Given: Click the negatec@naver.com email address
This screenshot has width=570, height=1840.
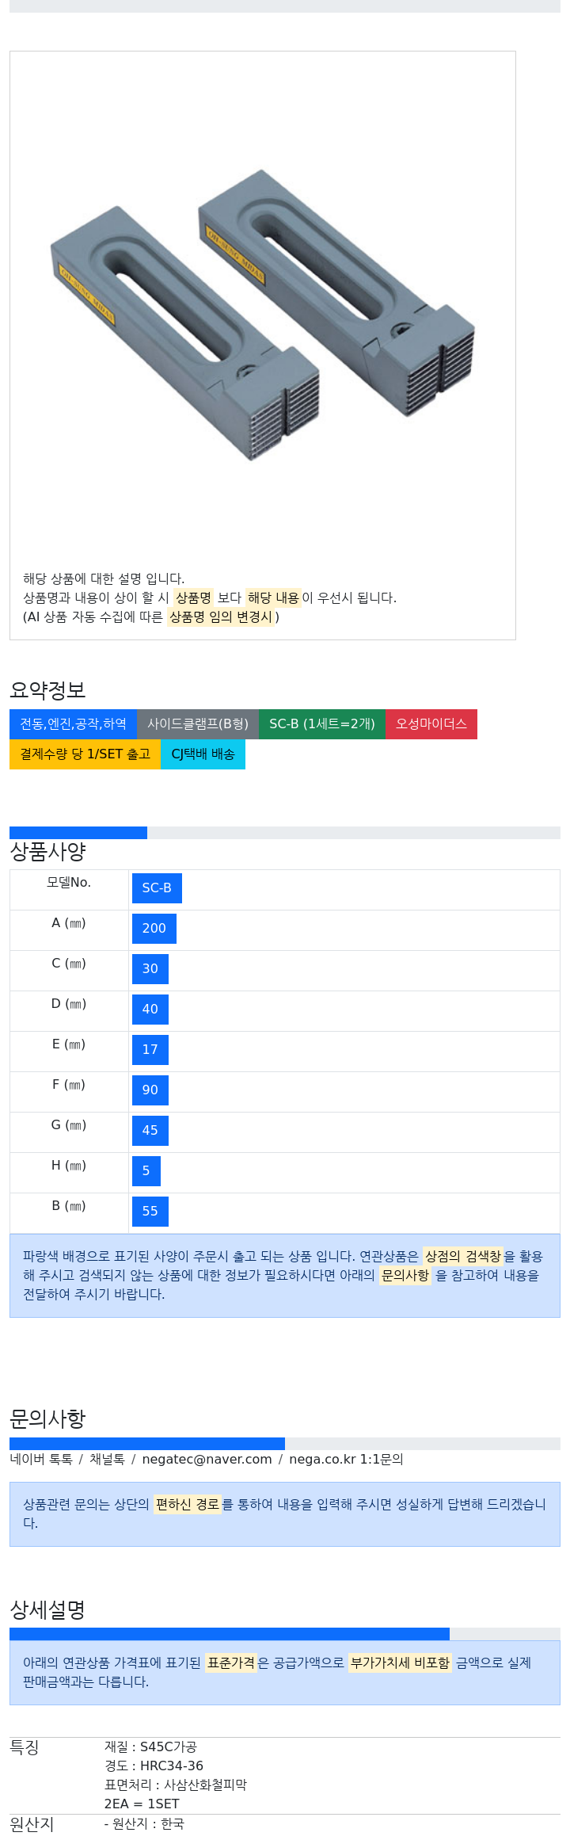Looking at the screenshot, I should pyautogui.click(x=207, y=1459).
